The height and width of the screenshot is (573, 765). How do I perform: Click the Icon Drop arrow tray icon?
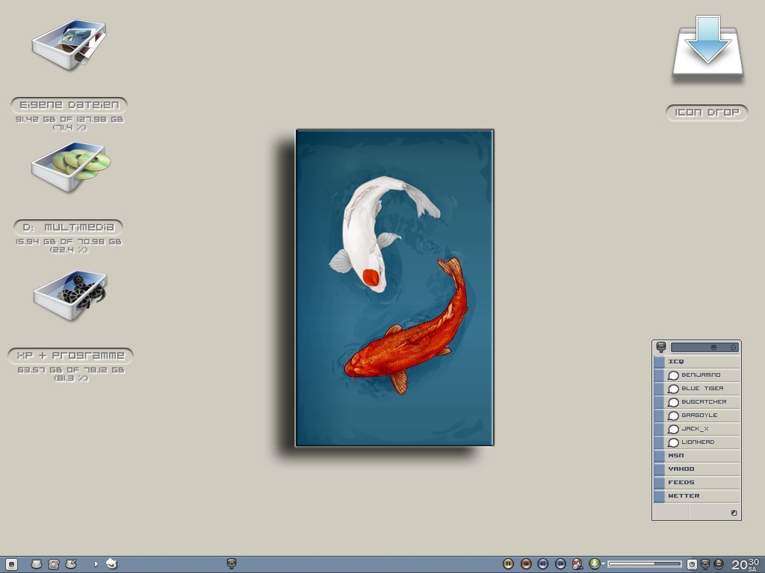[707, 48]
